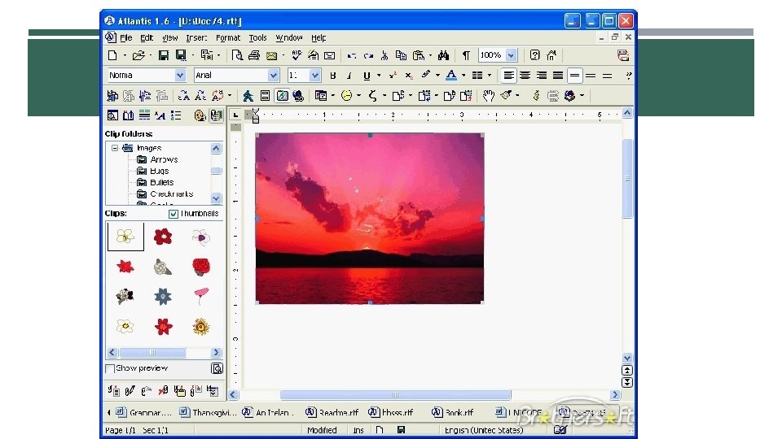The image size is (782, 439).
Task: Click the Print icon
Action: (254, 55)
